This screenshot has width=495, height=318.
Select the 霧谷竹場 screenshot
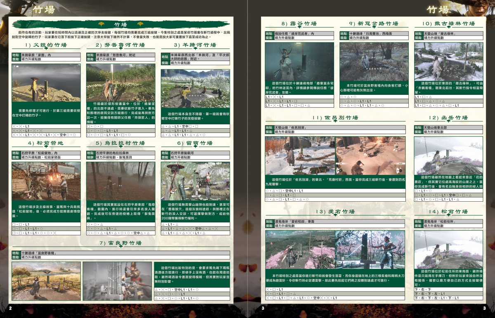point(299,61)
